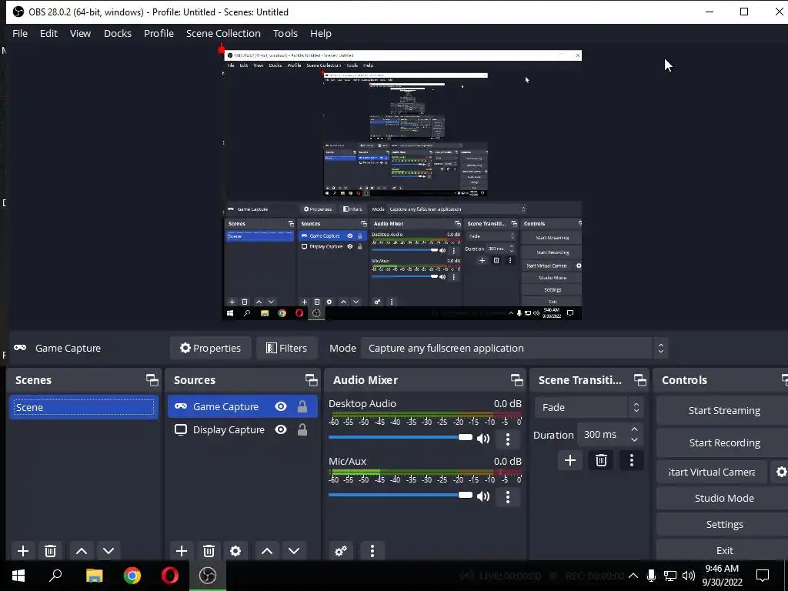This screenshot has height=591, width=788.
Task: Open Mic/Aux three-dot options
Action: coord(508,497)
